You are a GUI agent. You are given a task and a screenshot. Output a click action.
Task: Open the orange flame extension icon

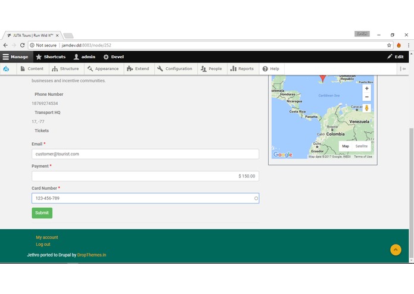(399, 45)
